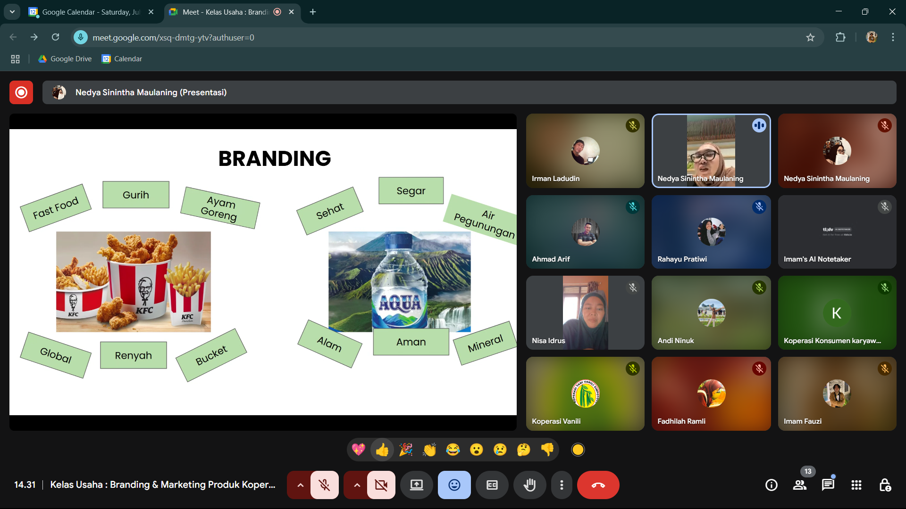Select Koperasi Konsumen karyawan tile

(837, 312)
